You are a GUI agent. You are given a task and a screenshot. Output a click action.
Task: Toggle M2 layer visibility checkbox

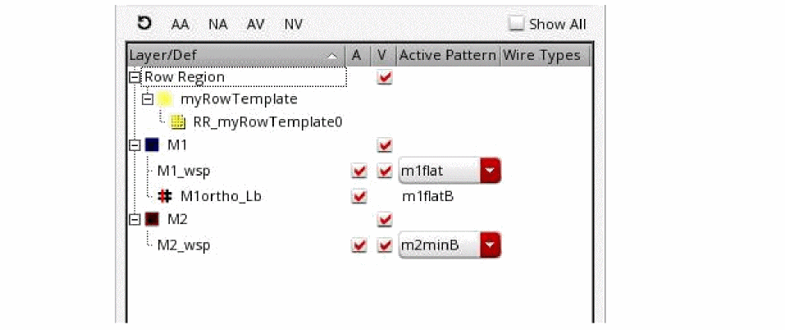[x=384, y=220]
